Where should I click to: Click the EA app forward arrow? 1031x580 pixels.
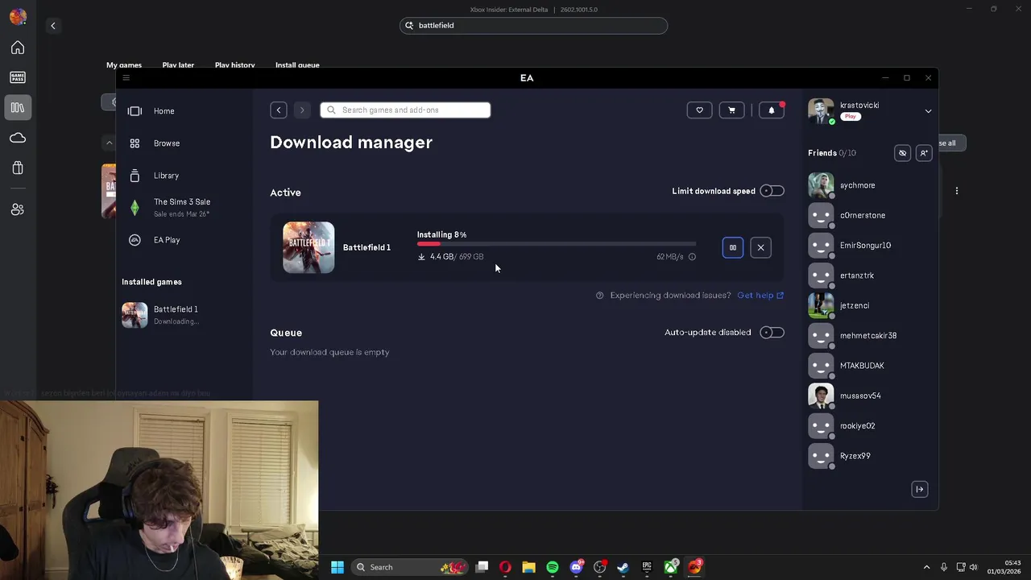pyautogui.click(x=302, y=110)
